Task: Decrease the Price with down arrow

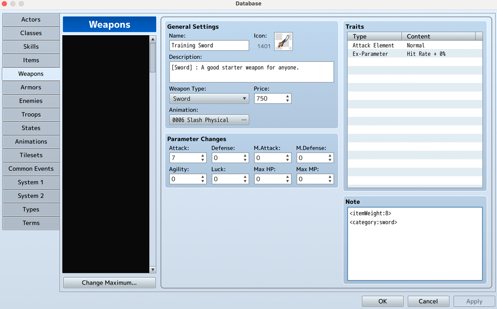Action: click(x=288, y=101)
